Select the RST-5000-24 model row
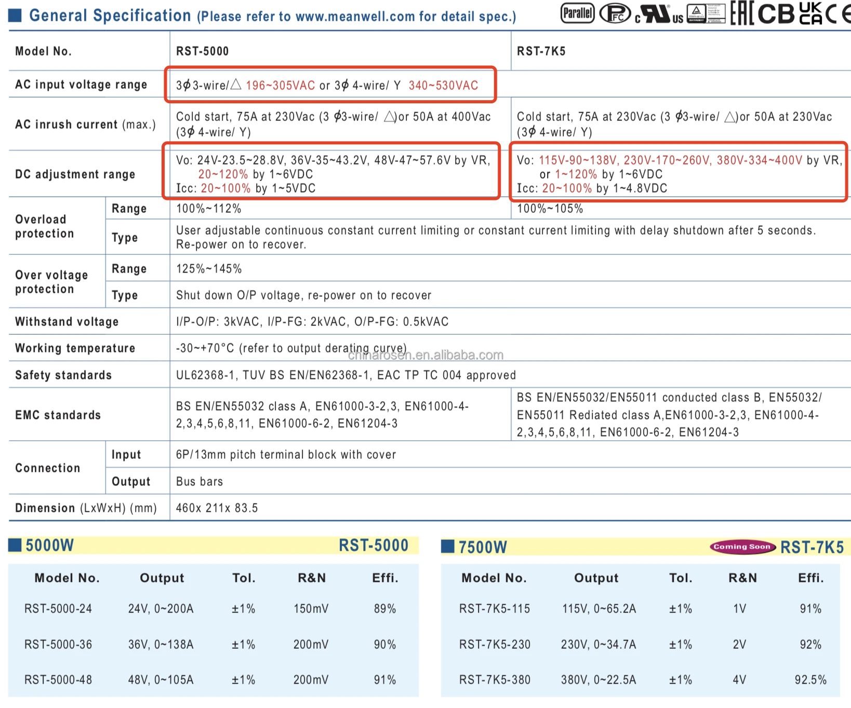The height and width of the screenshot is (708, 851). click(58, 608)
